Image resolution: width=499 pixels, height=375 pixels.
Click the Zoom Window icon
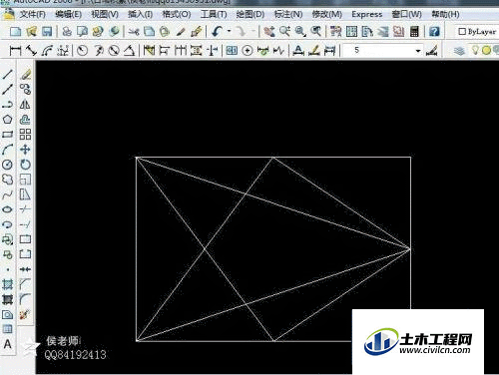point(300,32)
